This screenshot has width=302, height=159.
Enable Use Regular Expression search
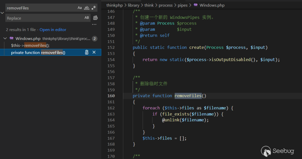[94, 8]
